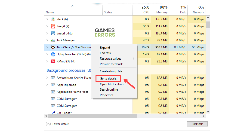Open Properties from the context menu
The image size is (245, 136).
106,95
